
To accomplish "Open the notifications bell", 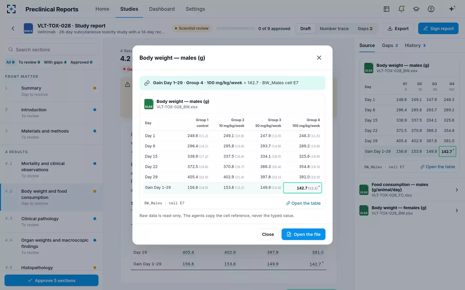I will click(401, 9).
